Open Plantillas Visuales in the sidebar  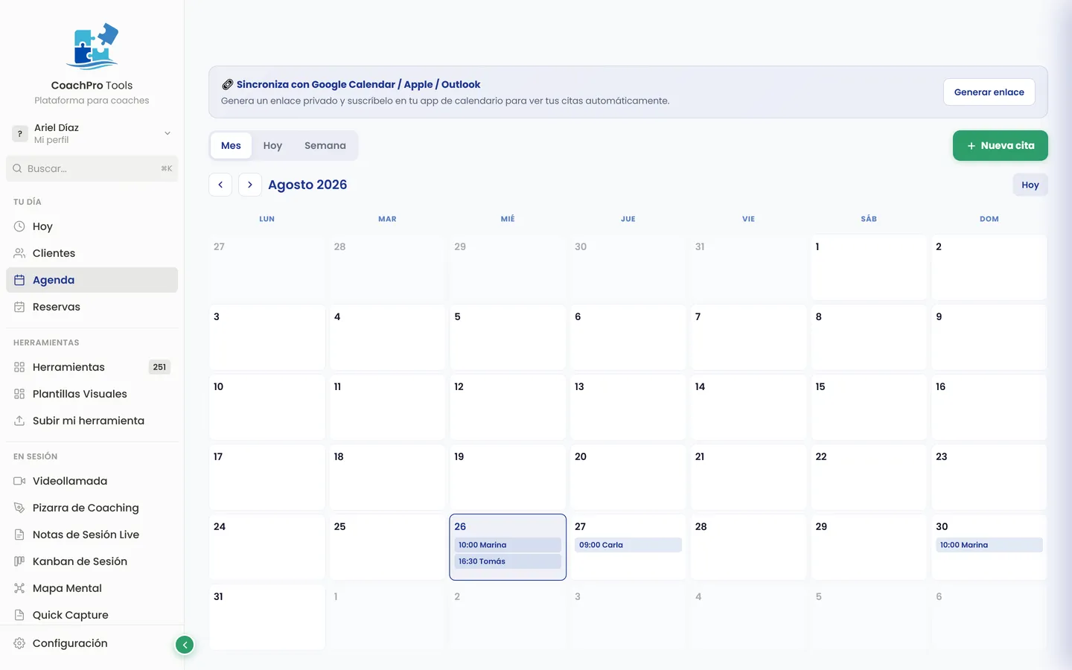click(x=92, y=394)
